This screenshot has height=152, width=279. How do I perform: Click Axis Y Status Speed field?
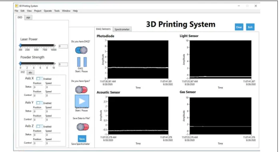pyautogui.click(x=53, y=111)
